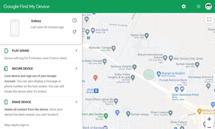The width and height of the screenshot is (215, 129).
Task: Click the green device location circle
Action: [149, 75]
